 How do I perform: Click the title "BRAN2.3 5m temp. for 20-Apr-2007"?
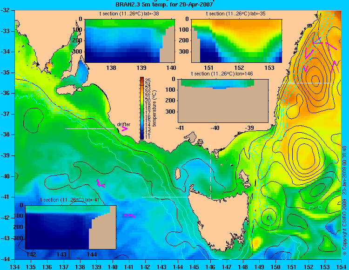click(164, 4)
